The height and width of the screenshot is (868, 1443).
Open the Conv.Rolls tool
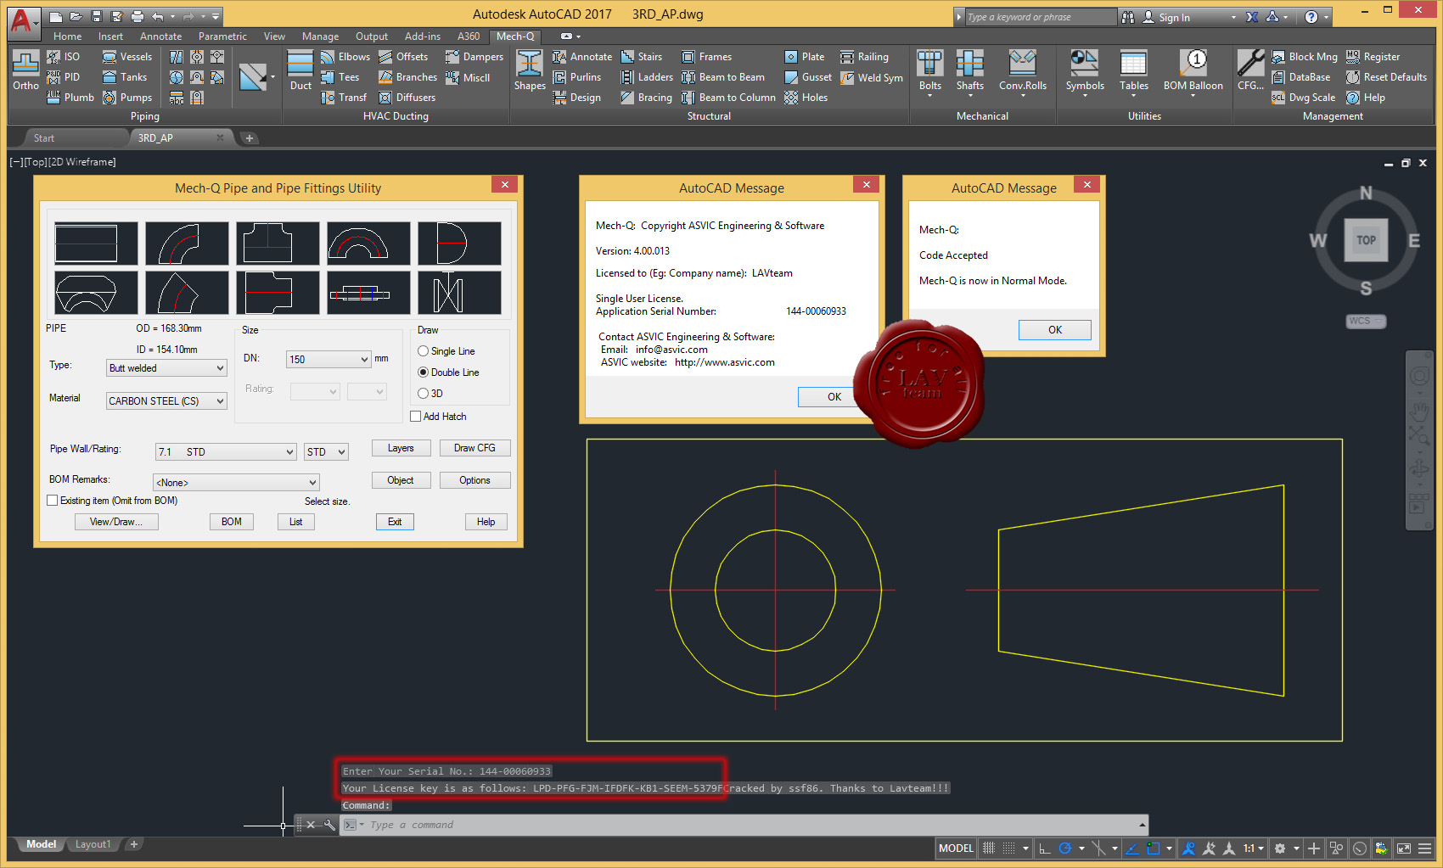1023,70
